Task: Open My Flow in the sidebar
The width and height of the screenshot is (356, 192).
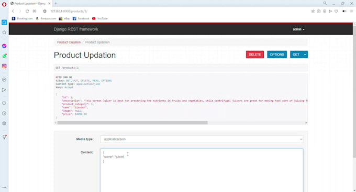Action: pos(4,90)
